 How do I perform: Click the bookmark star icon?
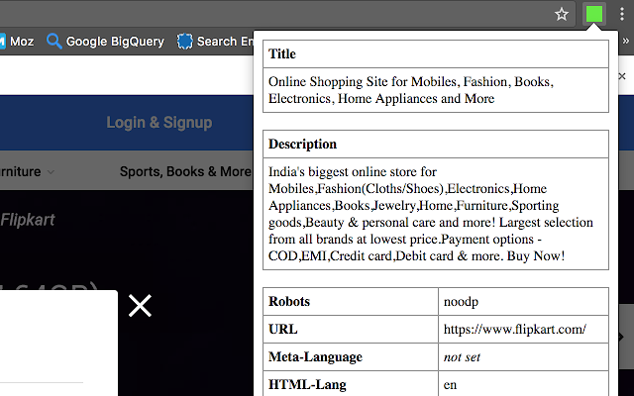pos(562,15)
